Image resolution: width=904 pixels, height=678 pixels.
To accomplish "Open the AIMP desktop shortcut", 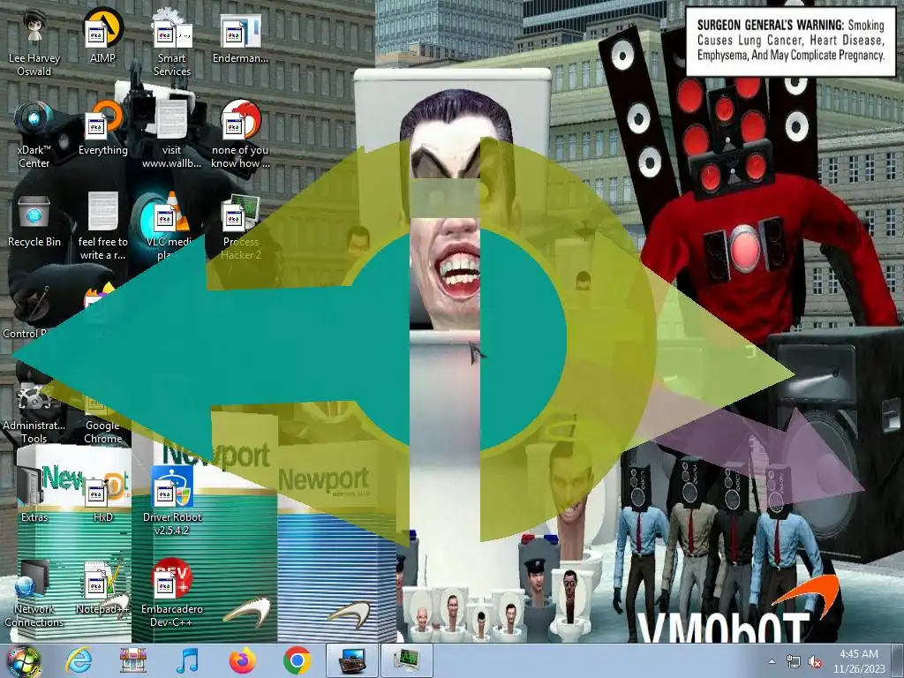I will coord(102,36).
